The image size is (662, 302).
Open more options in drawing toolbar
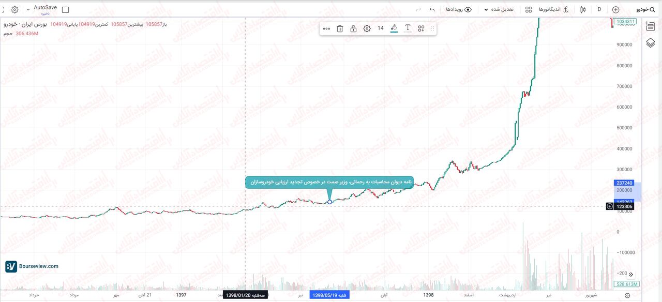click(x=326, y=28)
